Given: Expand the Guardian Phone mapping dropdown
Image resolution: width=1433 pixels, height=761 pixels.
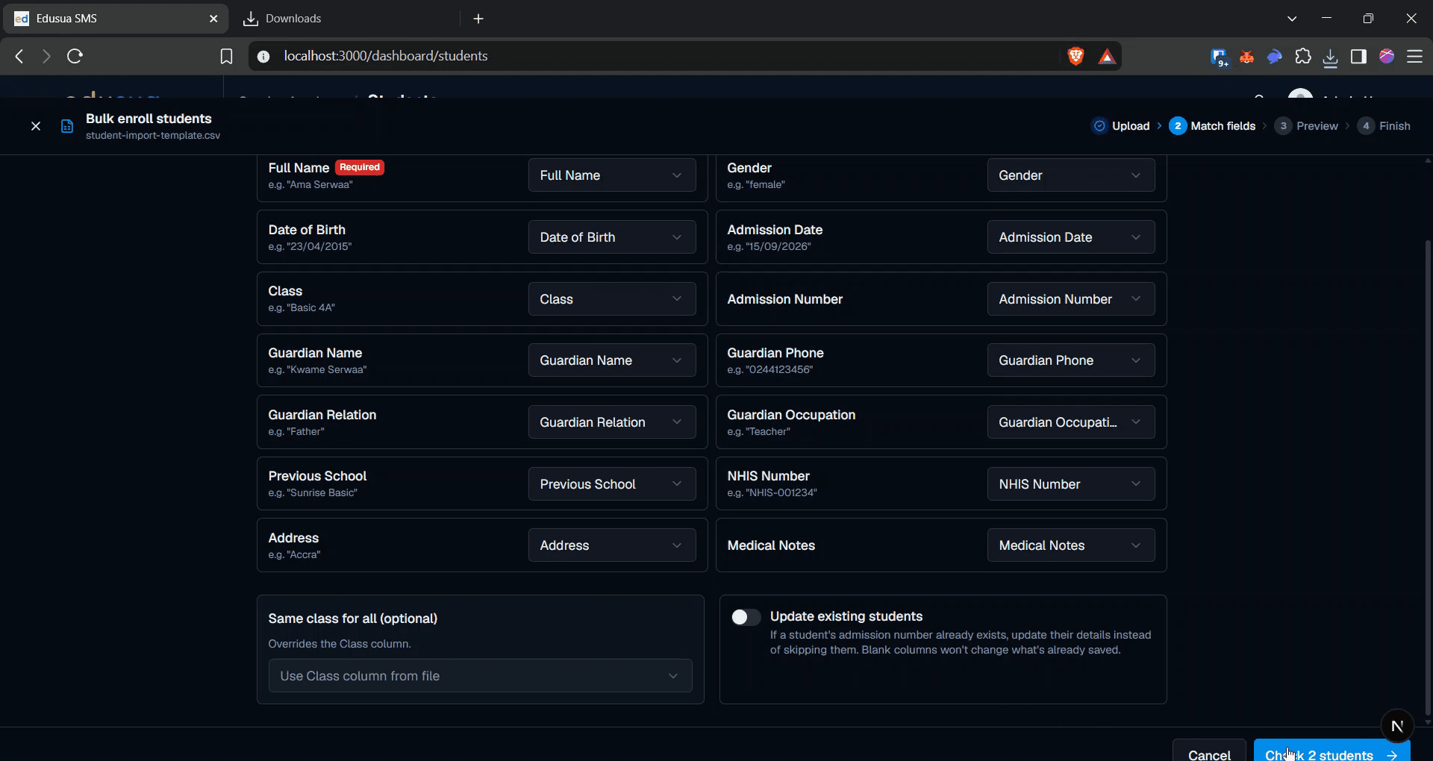Looking at the screenshot, I should pyautogui.click(x=1071, y=360).
